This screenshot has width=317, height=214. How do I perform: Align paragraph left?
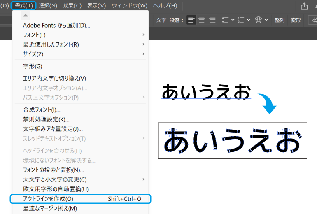[x=191, y=20]
